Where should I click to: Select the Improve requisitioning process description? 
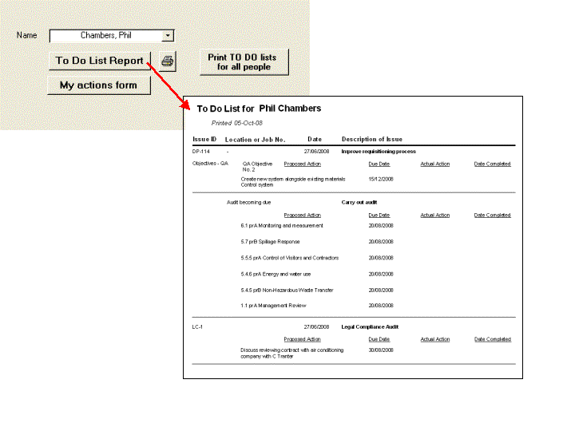tap(378, 151)
